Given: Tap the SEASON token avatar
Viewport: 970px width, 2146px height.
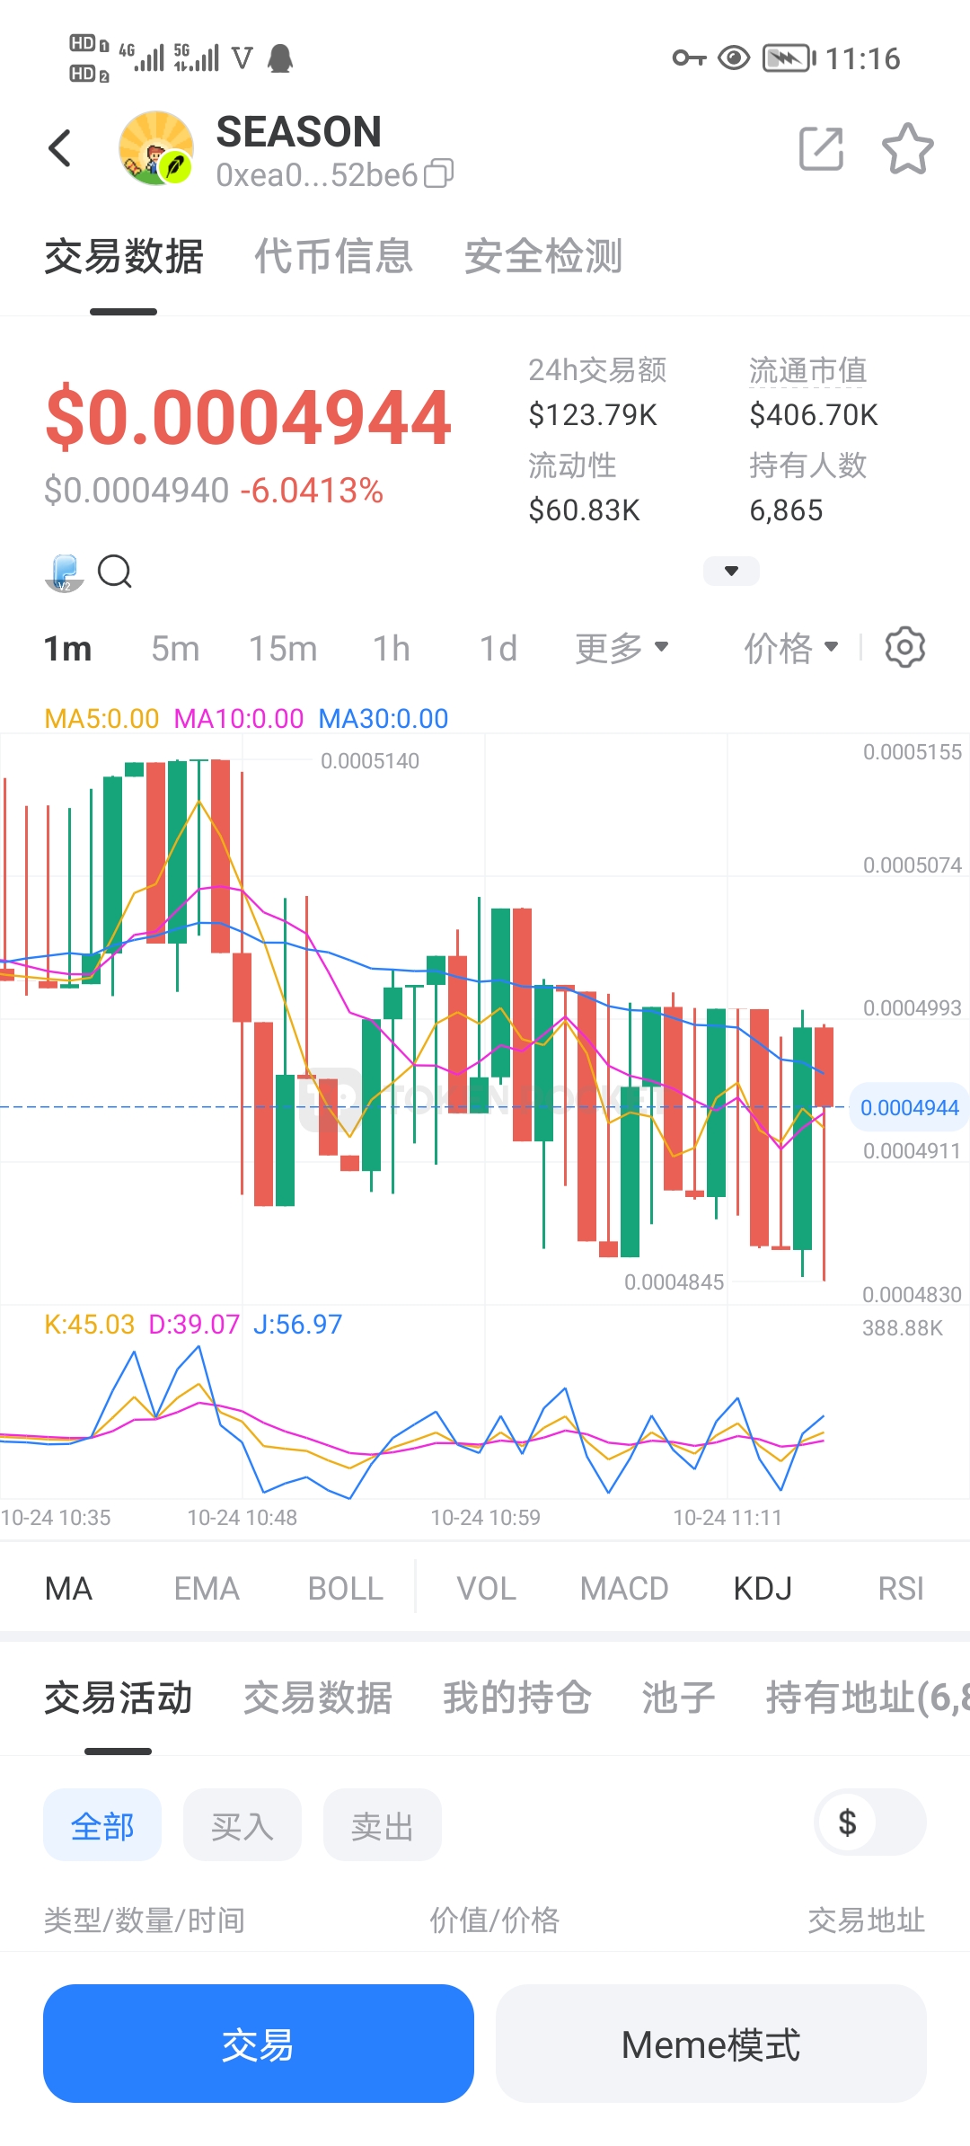Looking at the screenshot, I should pyautogui.click(x=156, y=148).
